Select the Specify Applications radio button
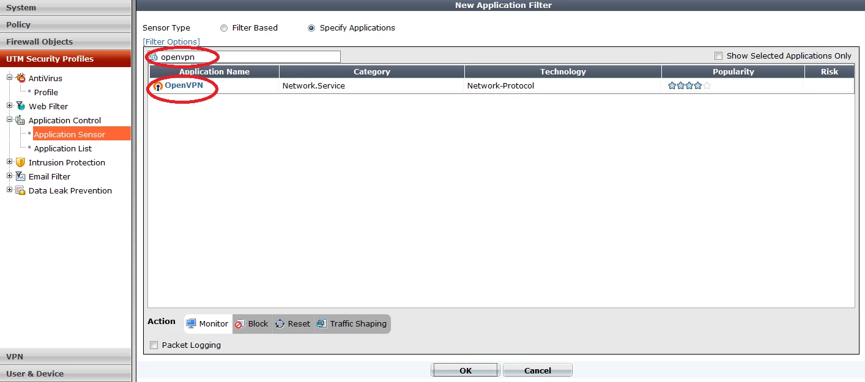The image size is (865, 382). coord(311,28)
